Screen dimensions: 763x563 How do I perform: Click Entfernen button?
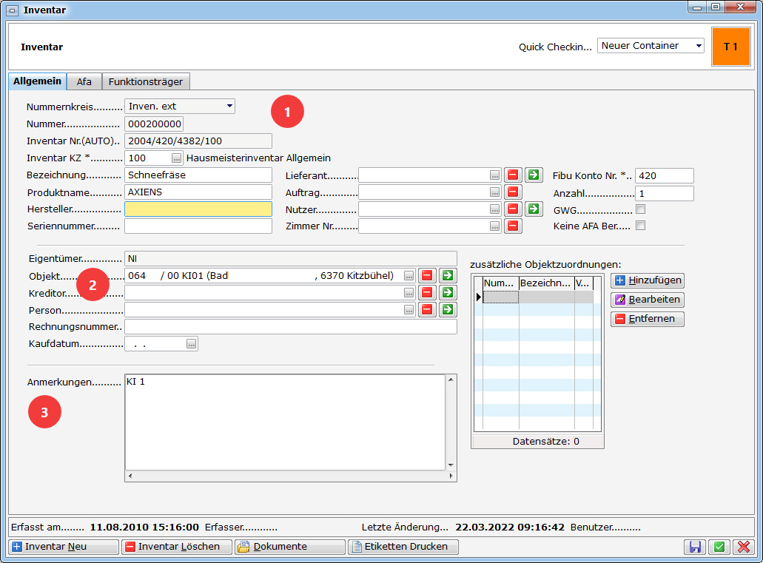pyautogui.click(x=648, y=319)
